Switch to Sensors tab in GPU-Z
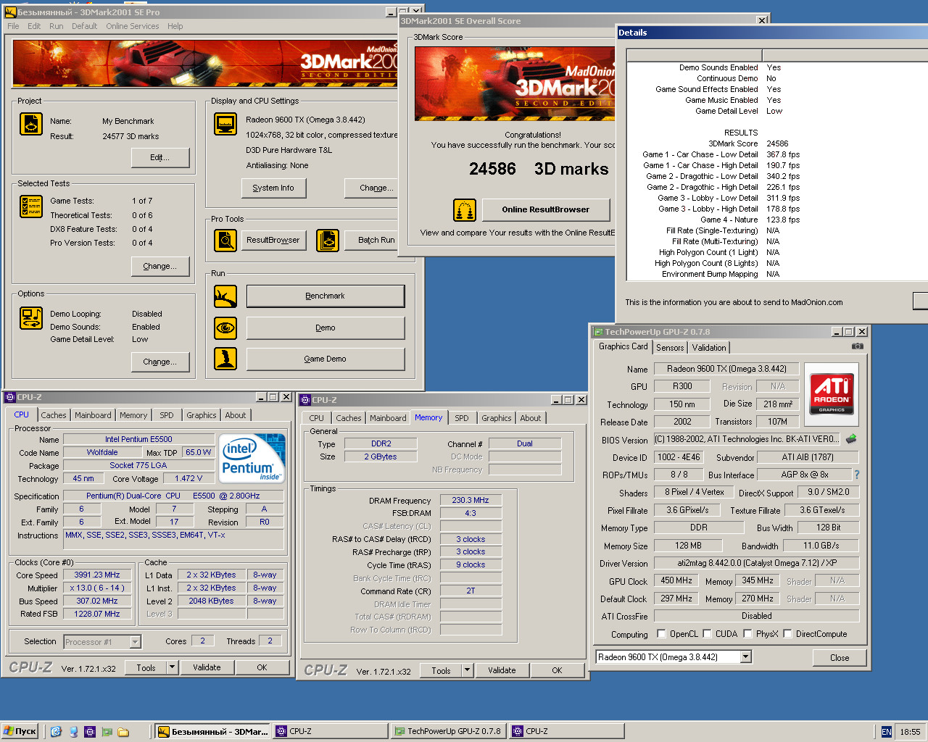The width and height of the screenshot is (928, 742). [x=670, y=348]
